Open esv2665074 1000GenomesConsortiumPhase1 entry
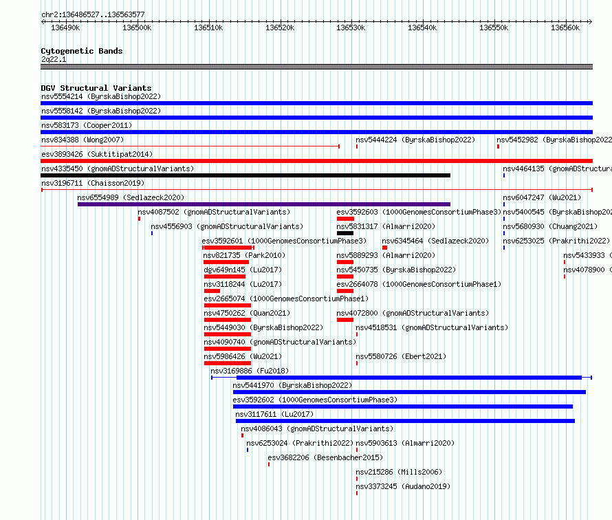This screenshot has height=520, width=612. click(286, 299)
